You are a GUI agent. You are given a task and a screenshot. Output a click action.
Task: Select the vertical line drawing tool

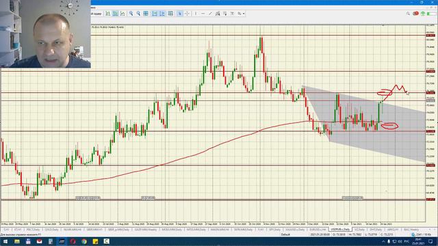(x=196, y=14)
